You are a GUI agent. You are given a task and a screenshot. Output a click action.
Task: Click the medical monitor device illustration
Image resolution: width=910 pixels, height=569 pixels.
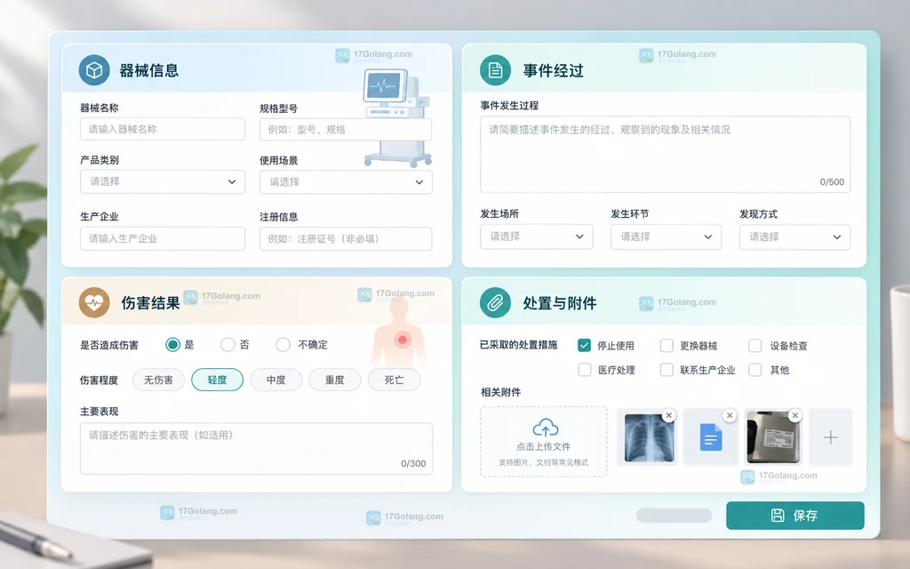coord(397,118)
